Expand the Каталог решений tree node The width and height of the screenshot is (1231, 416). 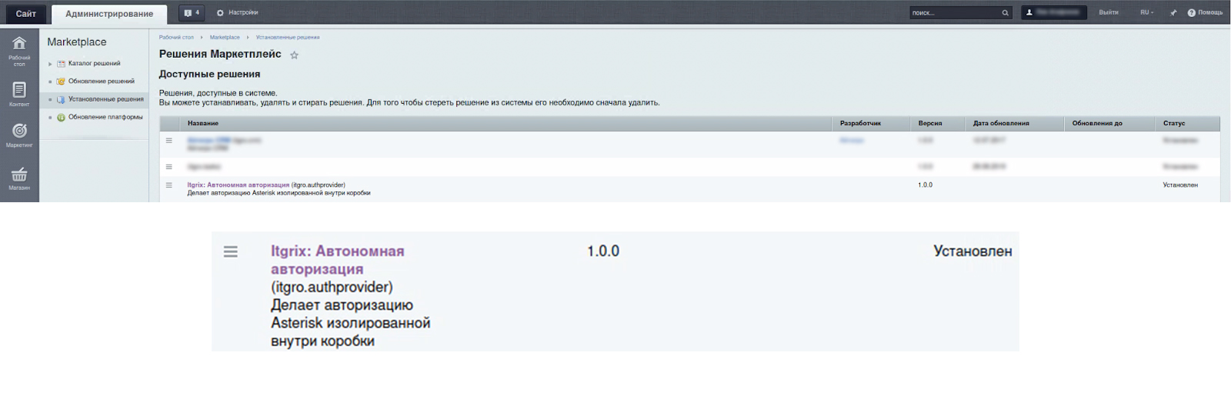point(51,64)
